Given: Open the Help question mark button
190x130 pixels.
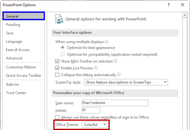Looking at the screenshot, I should coord(169,5).
